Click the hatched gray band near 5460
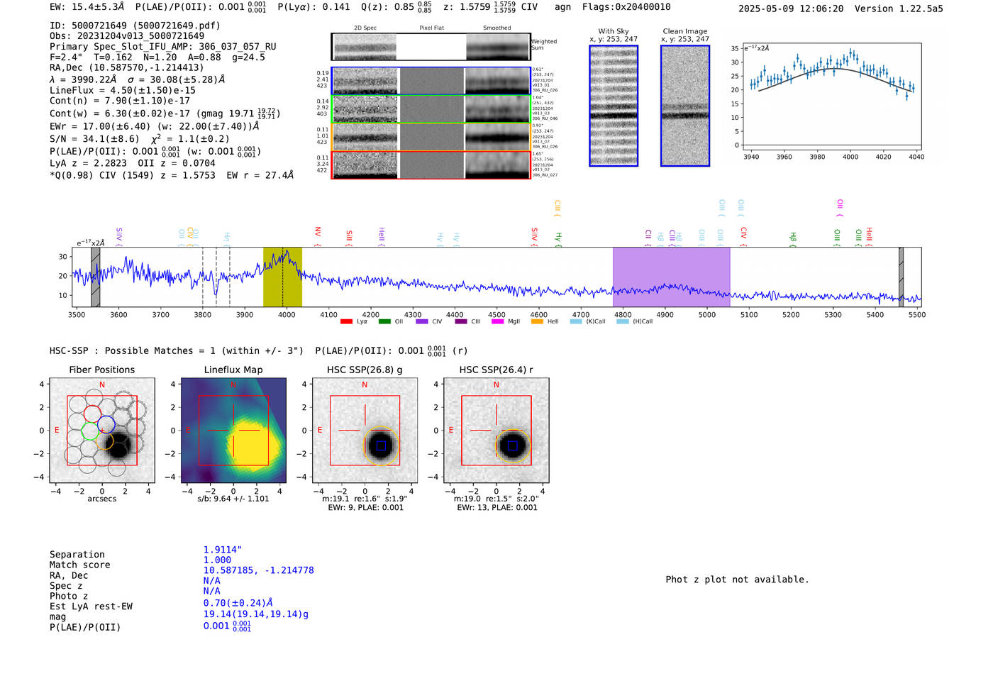Image resolution: width=993 pixels, height=676 pixels. tap(901, 277)
